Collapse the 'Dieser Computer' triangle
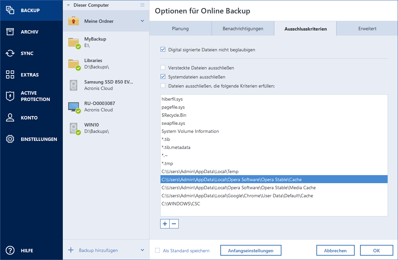The width and height of the screenshot is (398, 260). (69, 5)
